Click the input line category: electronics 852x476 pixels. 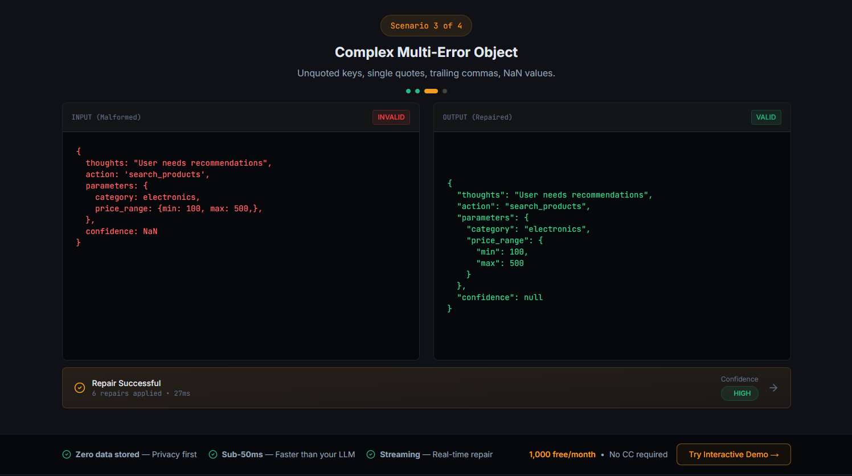click(x=148, y=198)
